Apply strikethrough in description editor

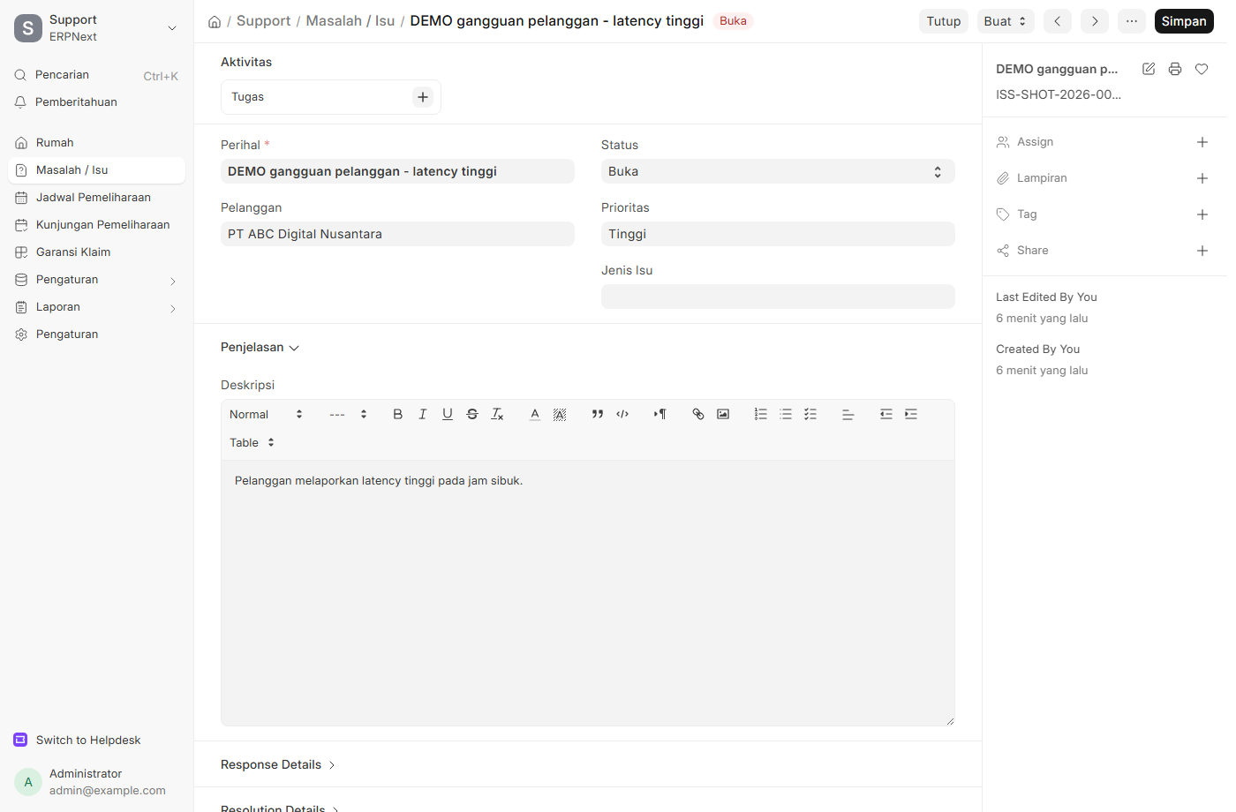click(472, 414)
